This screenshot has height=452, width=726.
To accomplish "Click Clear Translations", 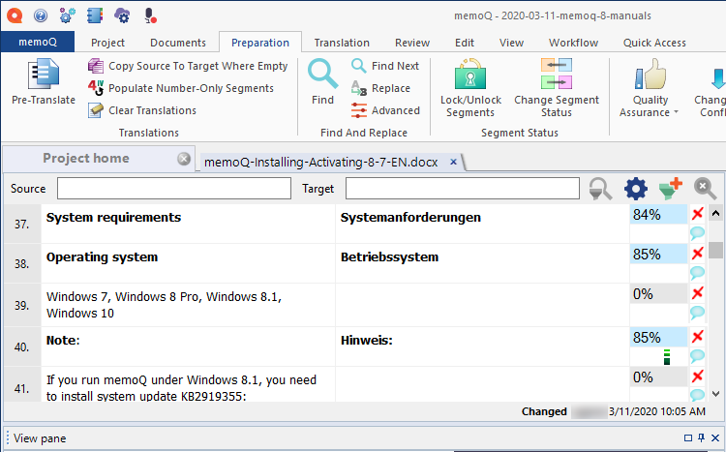I will tap(142, 110).
